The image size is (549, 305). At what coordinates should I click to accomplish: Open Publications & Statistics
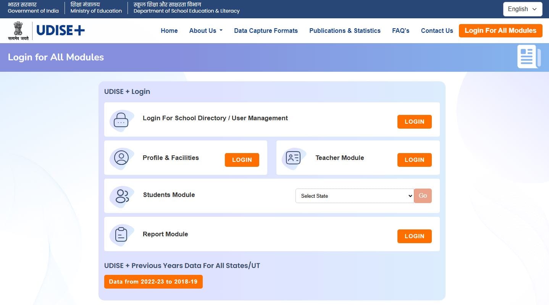345,31
